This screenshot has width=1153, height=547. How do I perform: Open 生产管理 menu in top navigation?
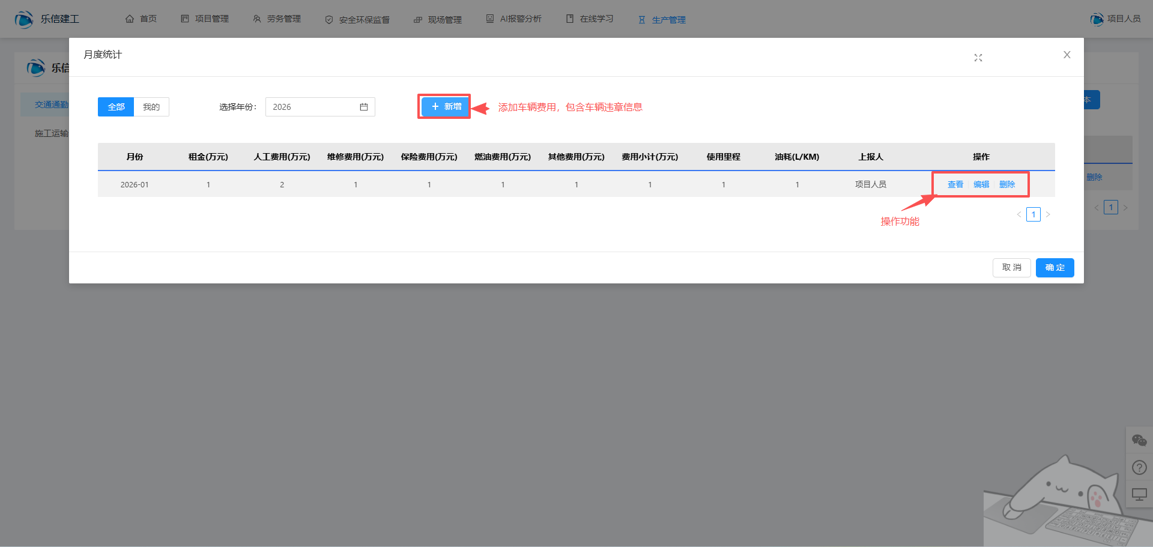tap(662, 19)
